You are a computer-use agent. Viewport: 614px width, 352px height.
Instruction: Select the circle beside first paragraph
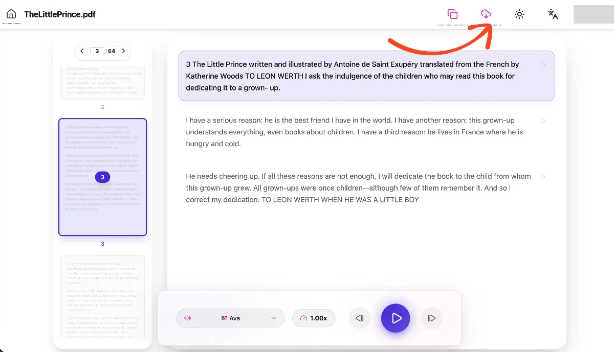543,64
